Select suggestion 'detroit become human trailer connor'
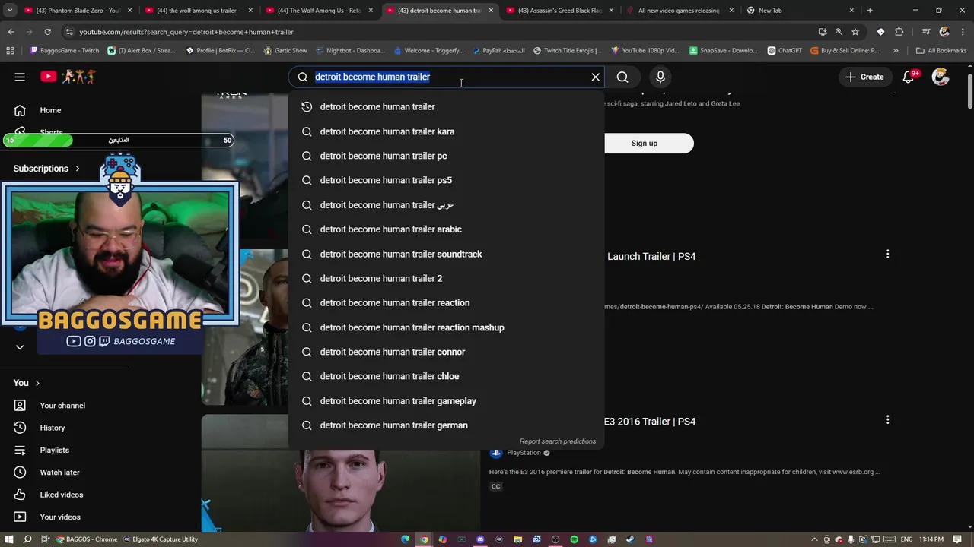Viewport: 974px width, 547px height. (446, 352)
